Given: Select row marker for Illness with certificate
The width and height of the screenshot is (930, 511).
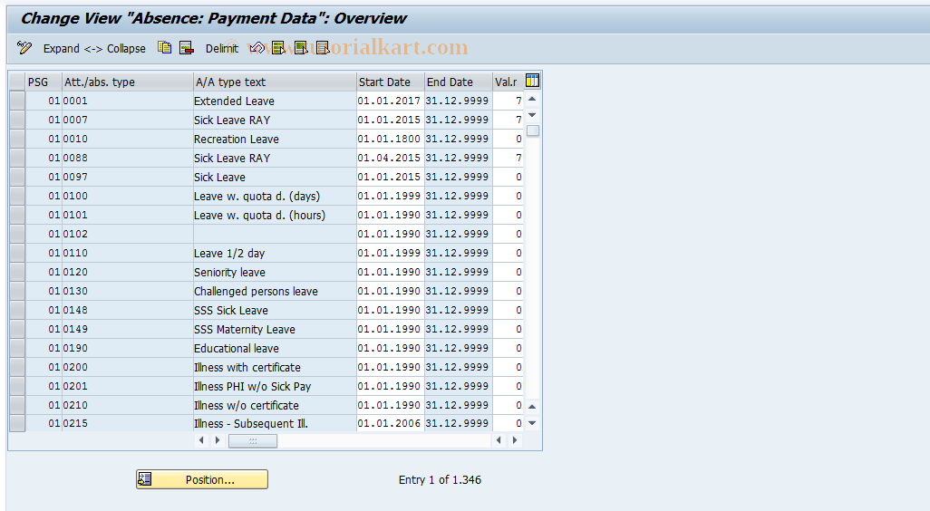Looking at the screenshot, I should tap(17, 367).
